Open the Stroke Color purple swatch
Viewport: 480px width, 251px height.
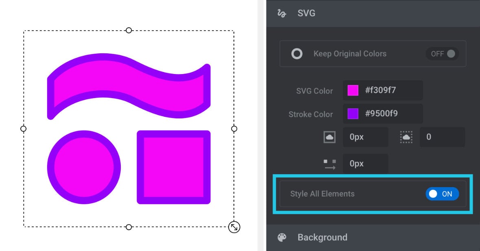pyautogui.click(x=353, y=113)
